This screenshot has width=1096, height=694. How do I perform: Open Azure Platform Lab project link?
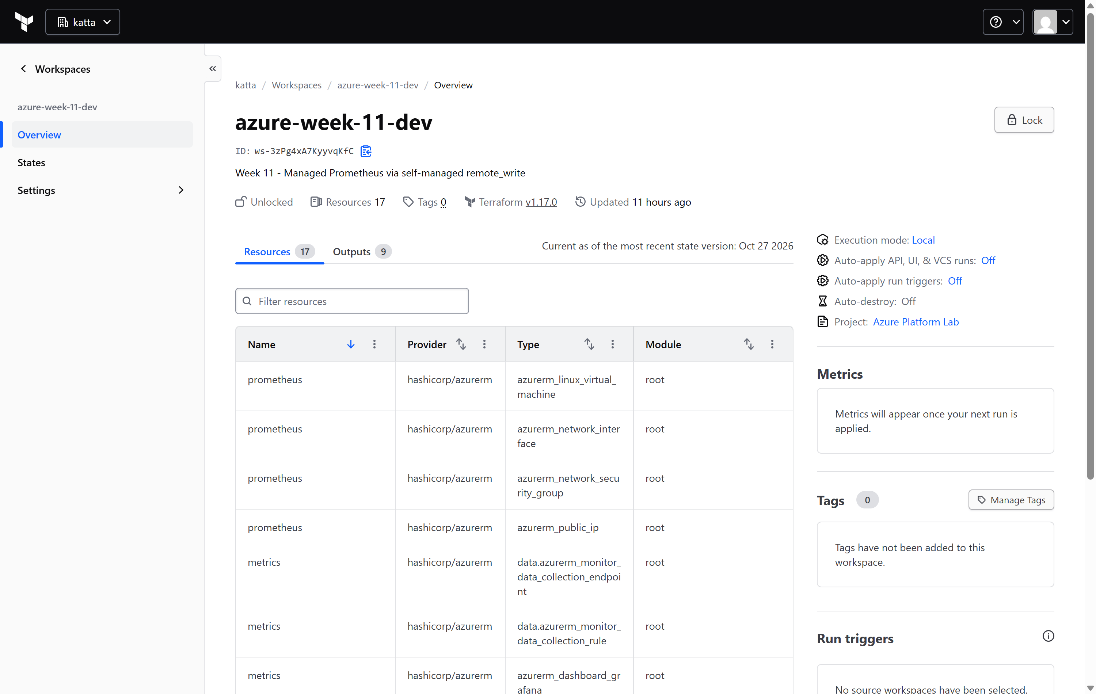tap(916, 322)
